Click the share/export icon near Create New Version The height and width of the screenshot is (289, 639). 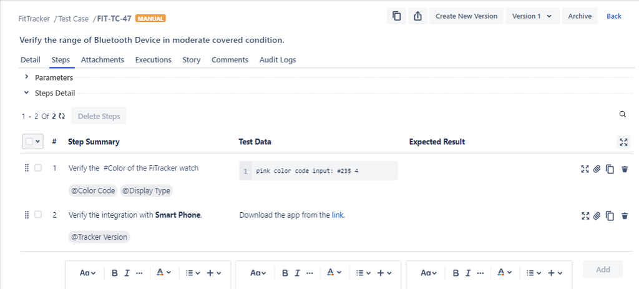pyautogui.click(x=417, y=16)
